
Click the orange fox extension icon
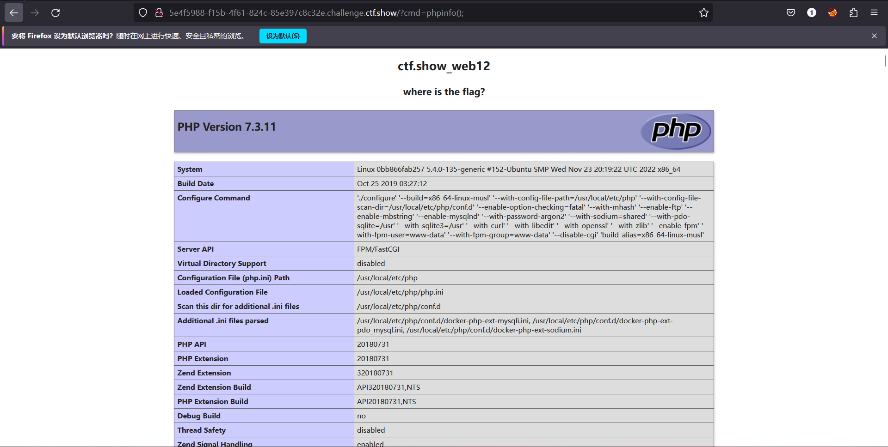pos(832,13)
